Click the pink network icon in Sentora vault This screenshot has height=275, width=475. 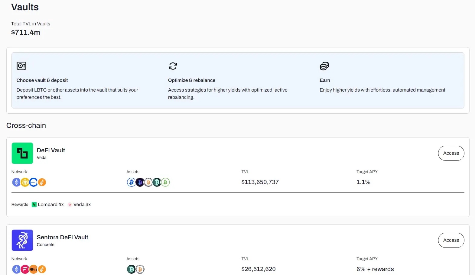pyautogui.click(x=25, y=269)
